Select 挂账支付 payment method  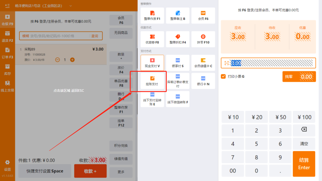[152, 81]
